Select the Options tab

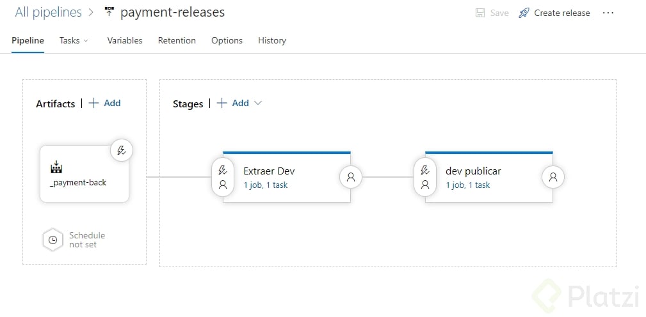click(x=227, y=40)
